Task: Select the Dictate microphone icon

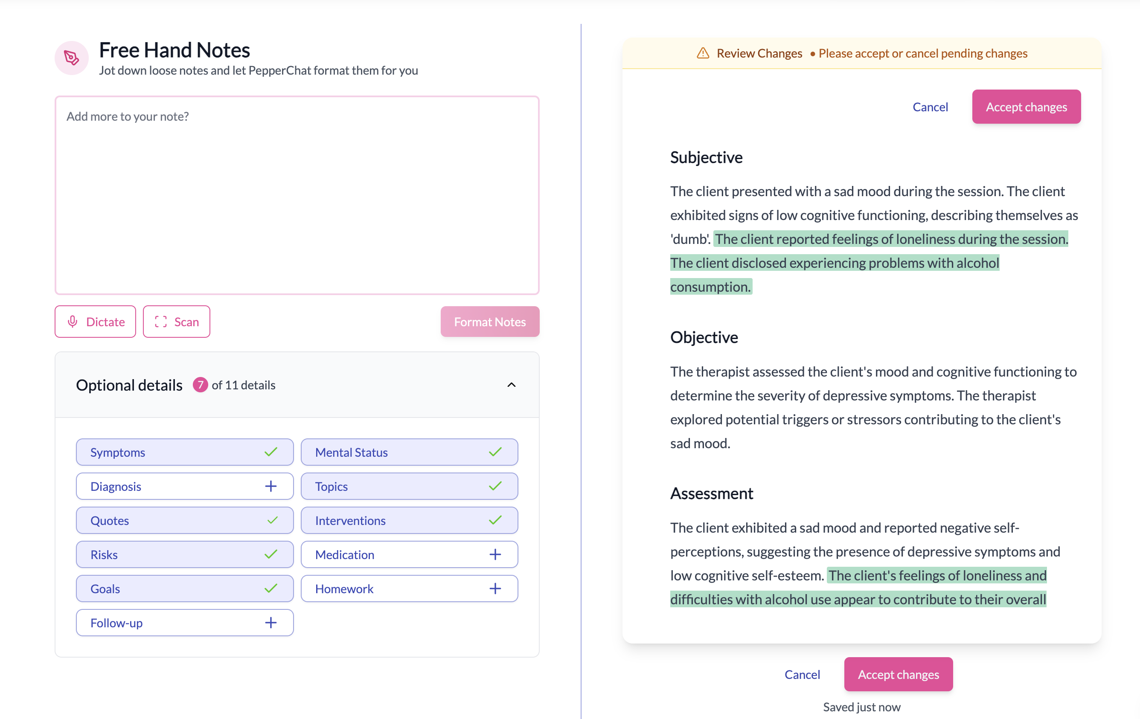Action: click(x=73, y=322)
